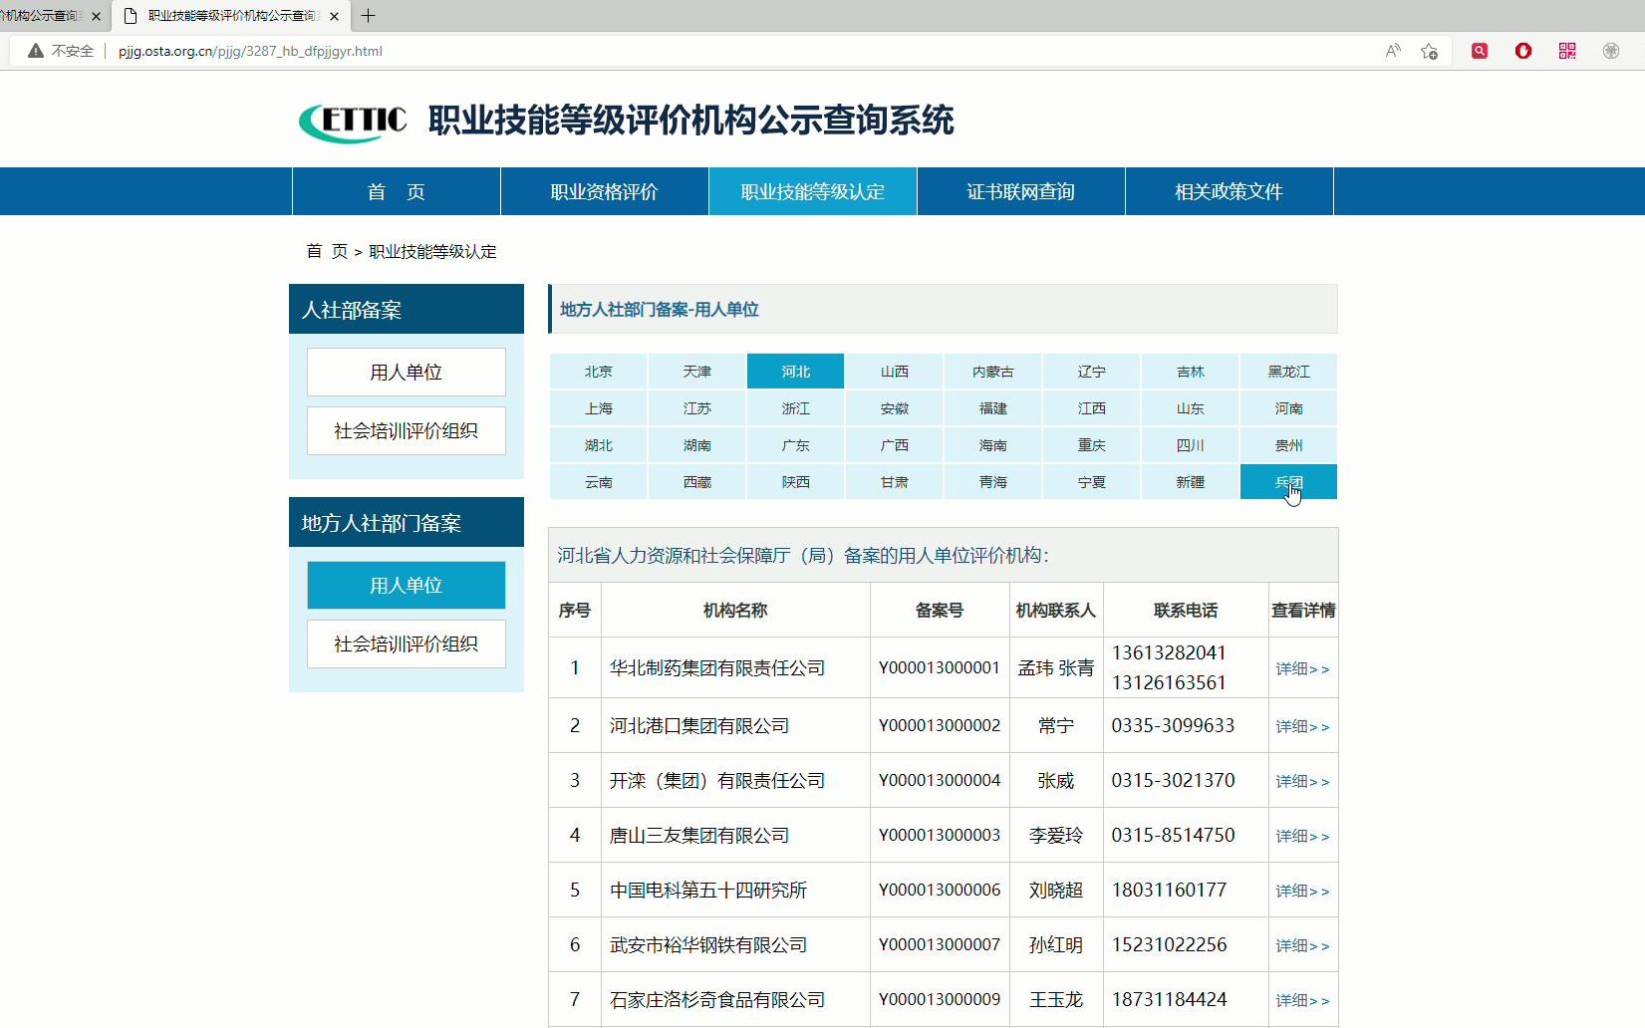This screenshot has width=1645, height=1028.
Task: Open the gray circular extension icon
Action: (1611, 51)
